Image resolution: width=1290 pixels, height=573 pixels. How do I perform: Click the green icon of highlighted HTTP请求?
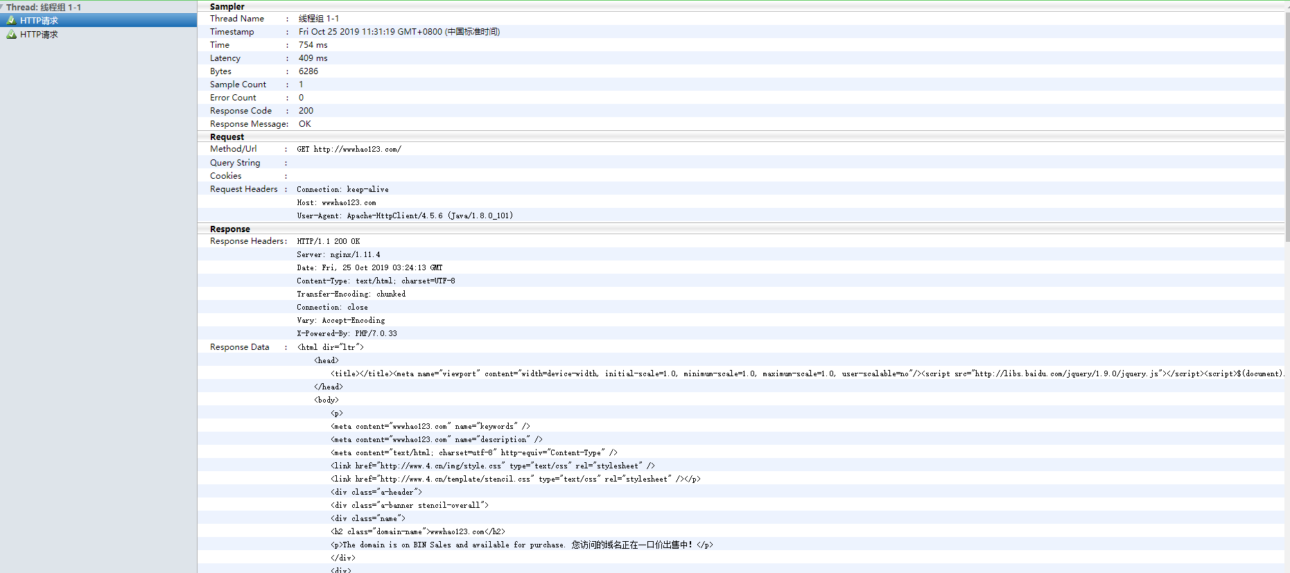pyautogui.click(x=11, y=20)
